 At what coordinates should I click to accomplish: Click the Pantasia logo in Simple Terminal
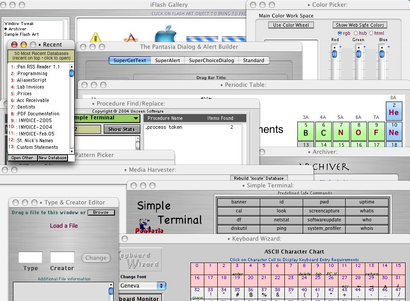pos(149,226)
